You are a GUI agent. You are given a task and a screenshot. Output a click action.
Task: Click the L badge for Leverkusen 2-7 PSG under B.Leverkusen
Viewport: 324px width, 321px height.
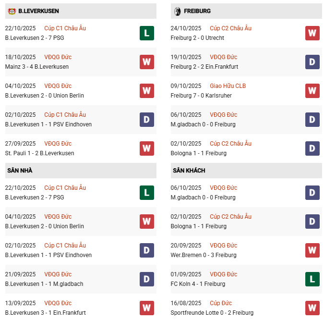click(147, 33)
